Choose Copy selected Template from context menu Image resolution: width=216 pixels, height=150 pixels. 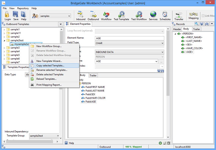[54, 66]
